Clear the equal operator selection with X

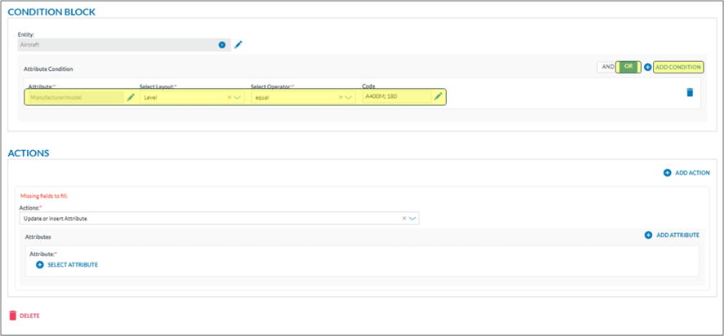pyautogui.click(x=340, y=97)
